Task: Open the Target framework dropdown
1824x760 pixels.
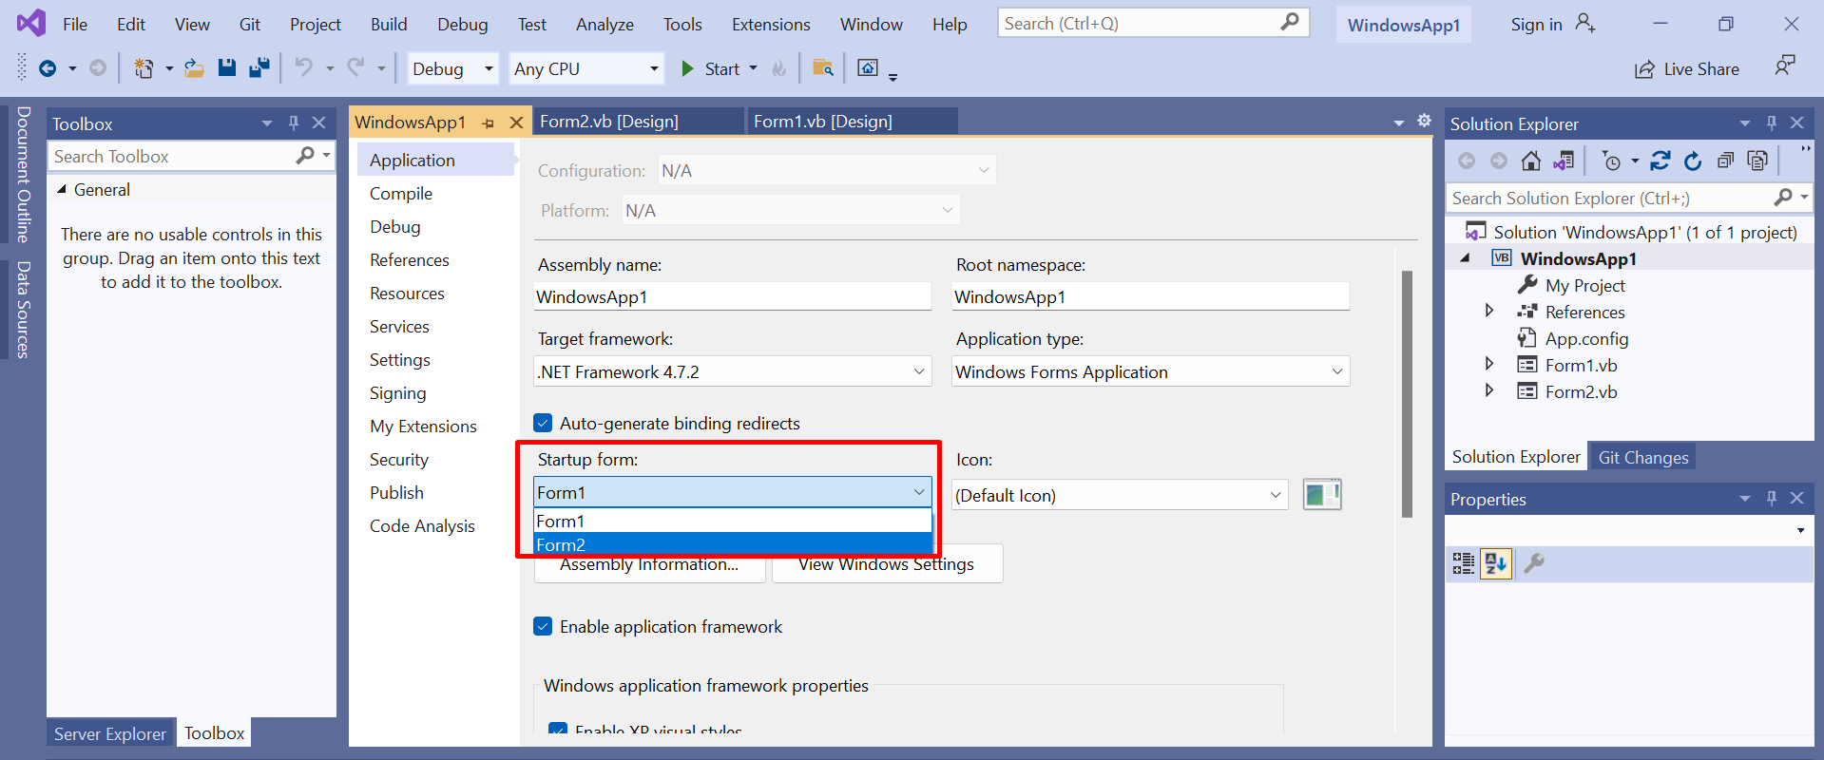Action: click(732, 371)
